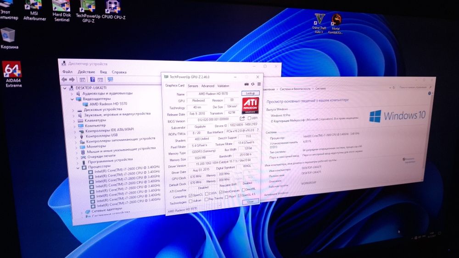Select the TechPowerUp GPU-Z desktop shortcut

tap(88, 12)
